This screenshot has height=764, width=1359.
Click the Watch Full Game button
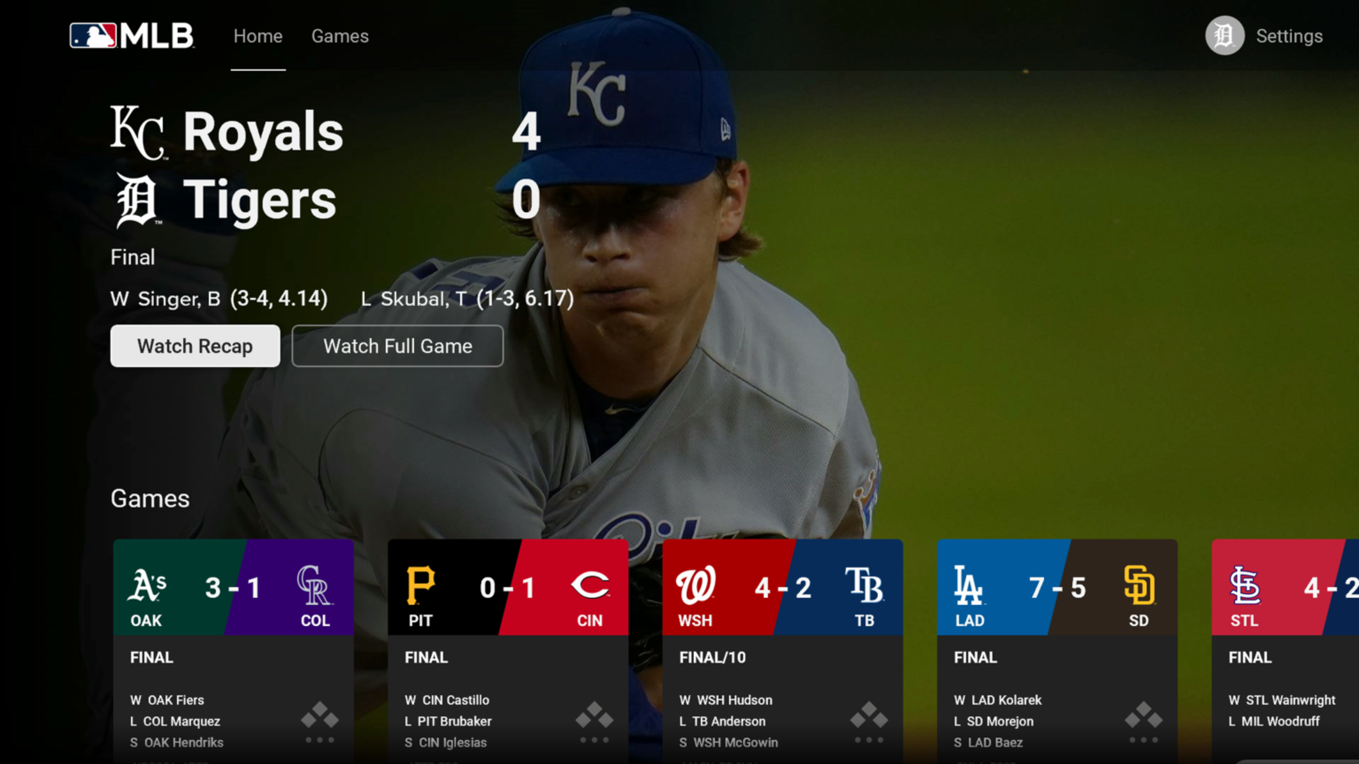398,346
